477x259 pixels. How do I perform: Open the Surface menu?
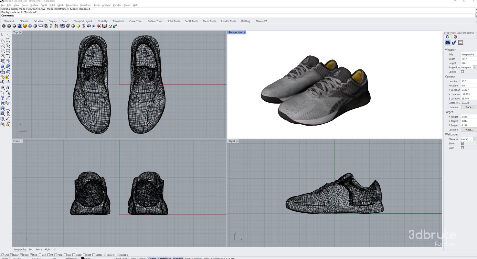pyautogui.click(x=34, y=5)
